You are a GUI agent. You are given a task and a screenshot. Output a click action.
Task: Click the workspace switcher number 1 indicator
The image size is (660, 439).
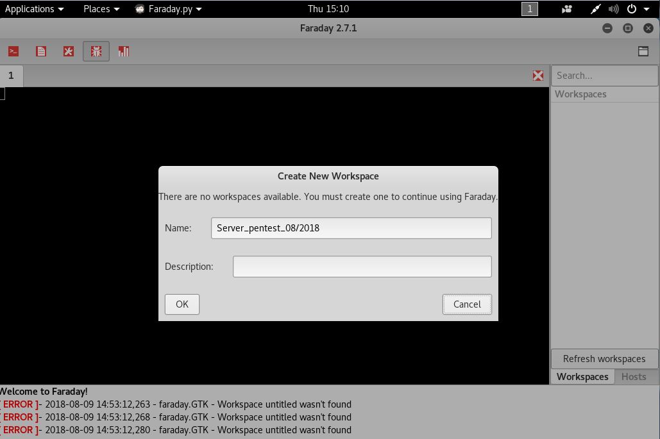click(530, 9)
